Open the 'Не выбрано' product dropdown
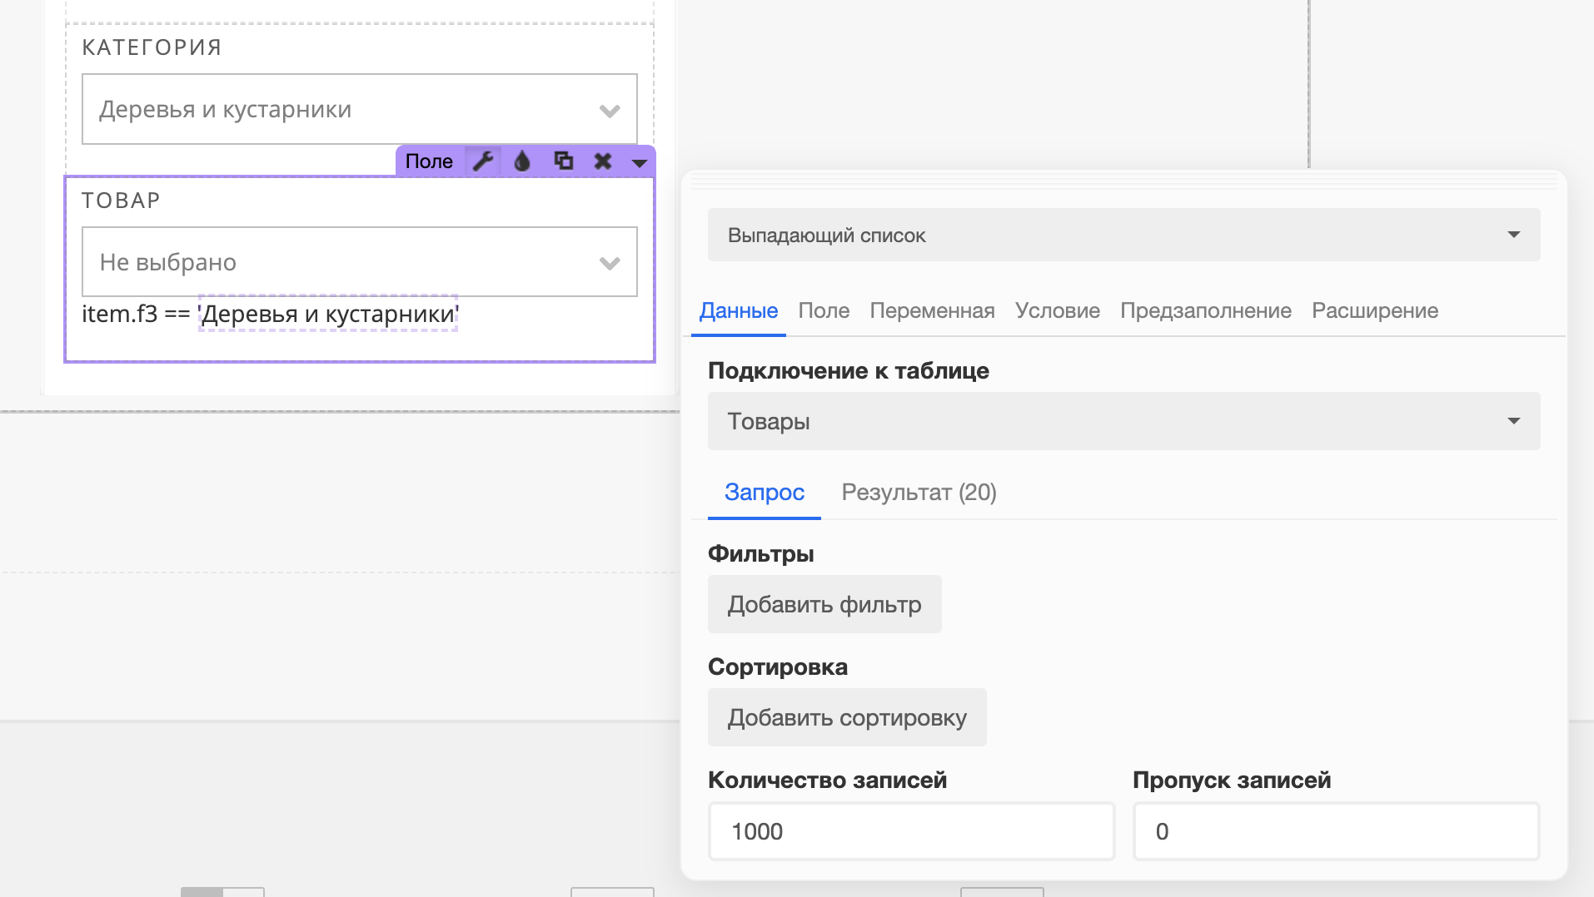 [360, 262]
